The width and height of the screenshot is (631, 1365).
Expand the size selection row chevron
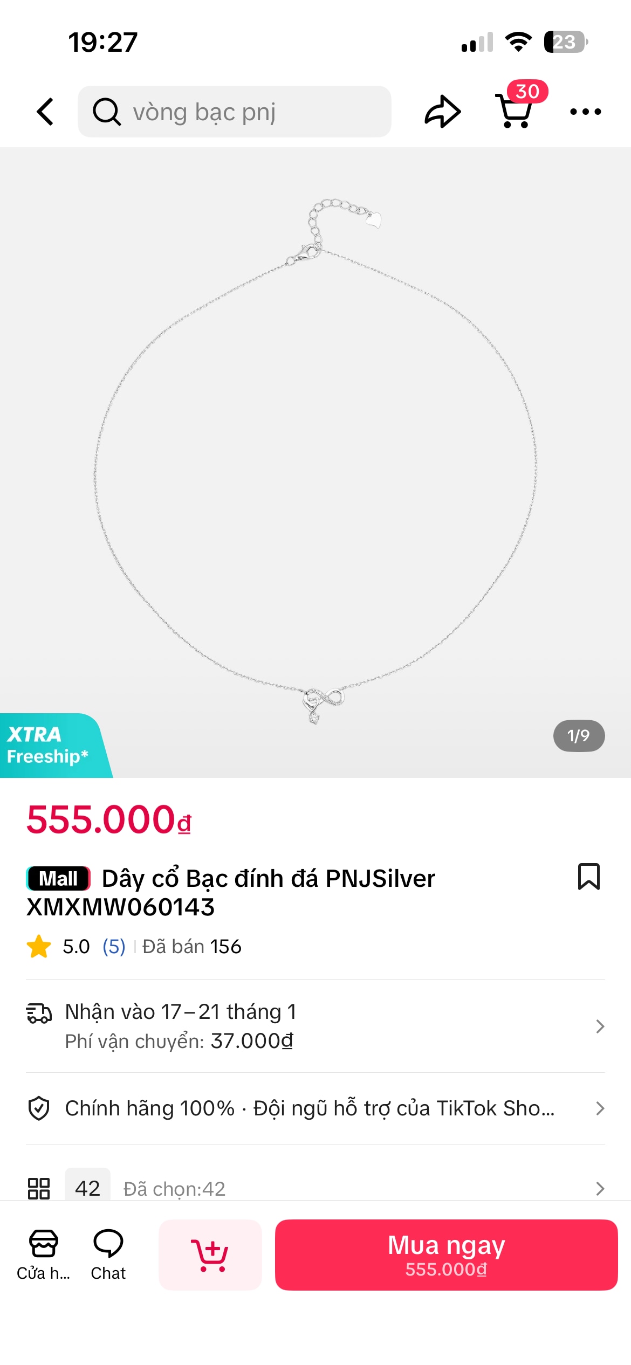coord(600,1188)
